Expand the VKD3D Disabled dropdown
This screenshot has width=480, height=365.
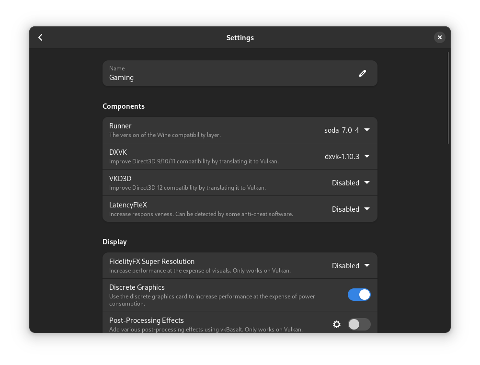[351, 183]
